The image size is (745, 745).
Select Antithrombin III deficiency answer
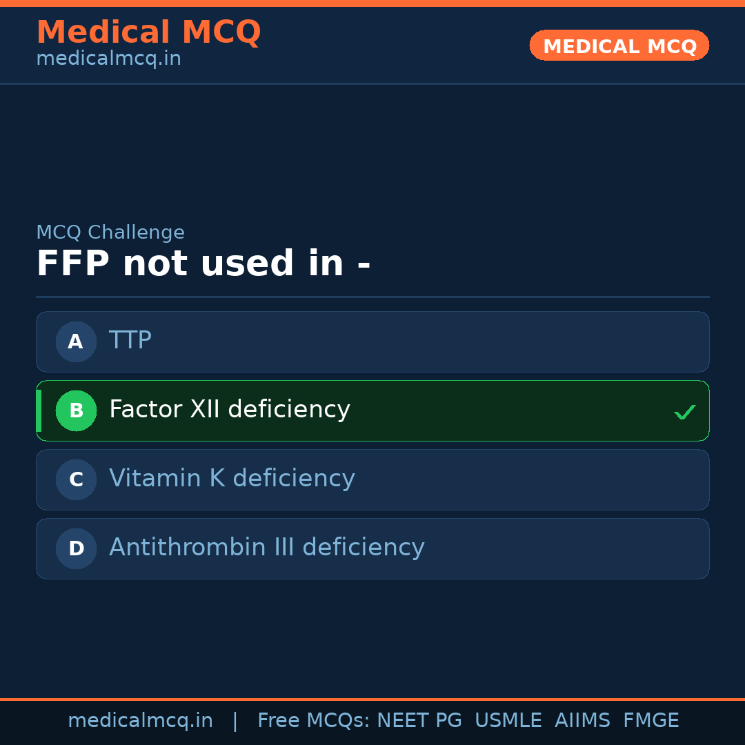(372, 548)
